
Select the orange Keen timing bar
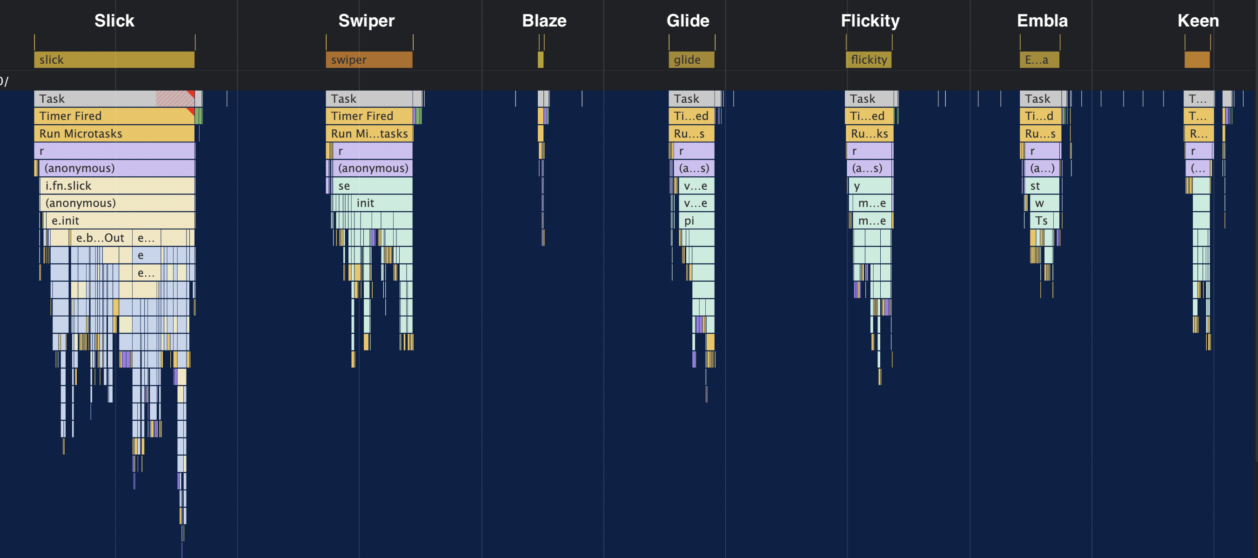[1197, 60]
